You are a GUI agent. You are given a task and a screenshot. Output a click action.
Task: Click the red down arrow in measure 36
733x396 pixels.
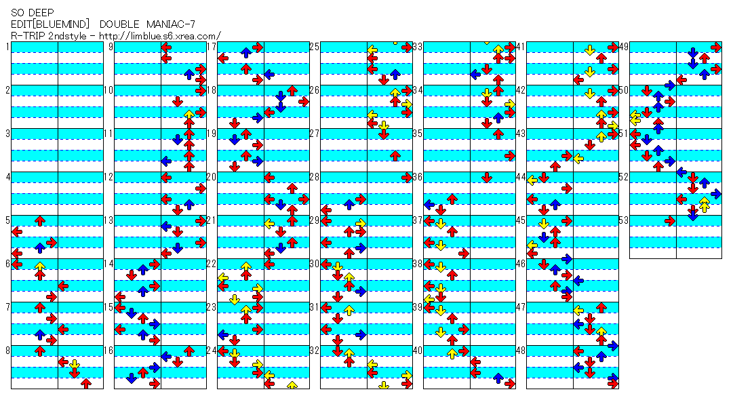[487, 177]
